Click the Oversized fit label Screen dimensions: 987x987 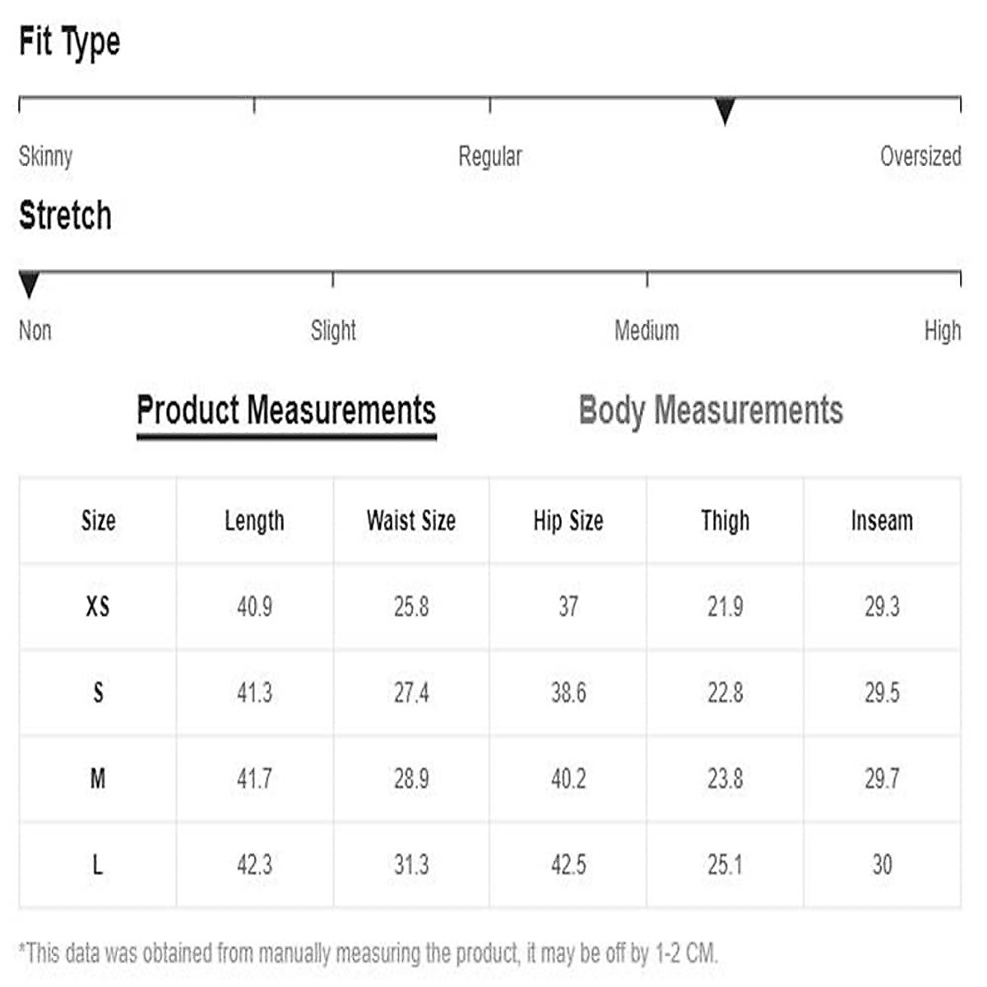[x=920, y=156]
